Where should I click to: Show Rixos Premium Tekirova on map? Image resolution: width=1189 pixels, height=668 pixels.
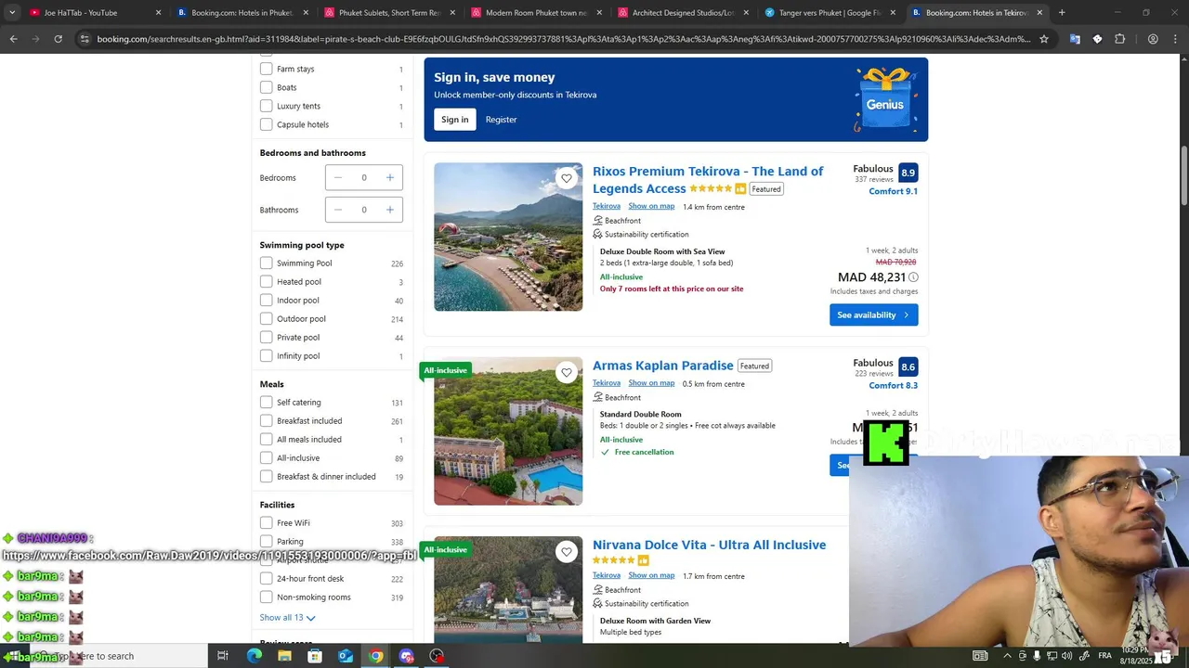coord(651,206)
